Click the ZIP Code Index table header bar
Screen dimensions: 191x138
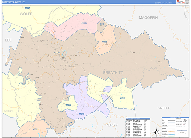[138, 119]
